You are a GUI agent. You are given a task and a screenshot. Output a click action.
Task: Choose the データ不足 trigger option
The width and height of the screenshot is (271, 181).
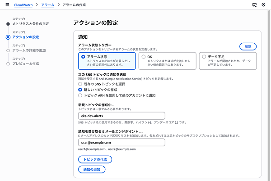click(x=204, y=57)
